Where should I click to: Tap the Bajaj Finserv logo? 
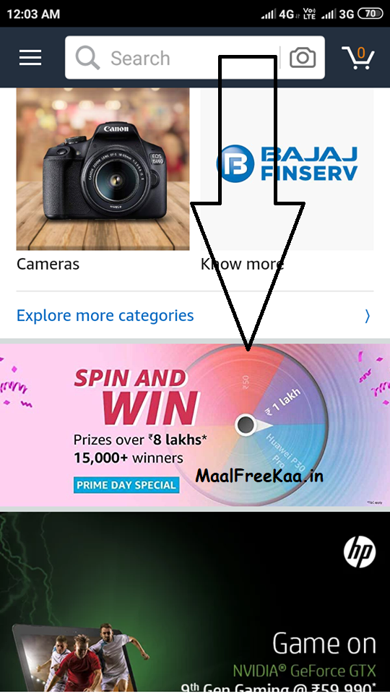(287, 164)
